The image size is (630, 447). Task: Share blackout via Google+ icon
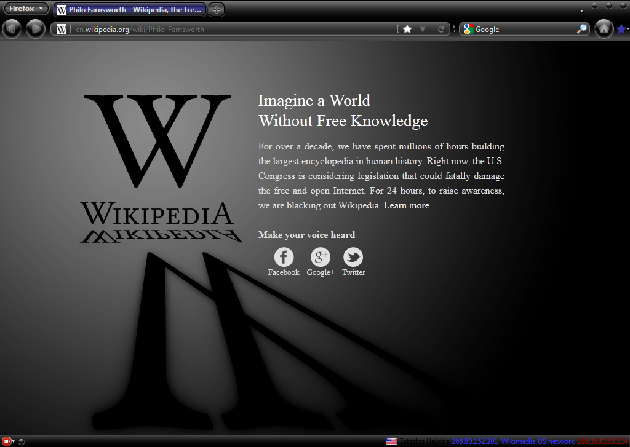(x=321, y=257)
